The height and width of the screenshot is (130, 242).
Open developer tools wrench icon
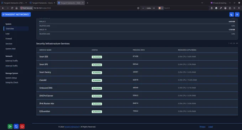click(x=221, y=8)
